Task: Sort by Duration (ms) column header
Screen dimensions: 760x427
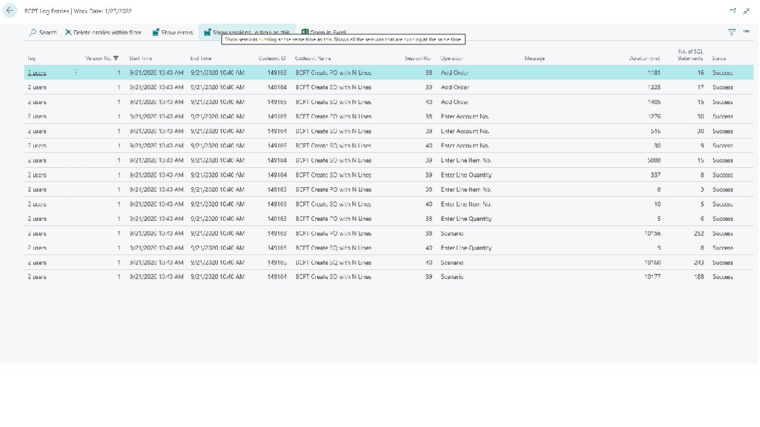Action: tap(644, 58)
